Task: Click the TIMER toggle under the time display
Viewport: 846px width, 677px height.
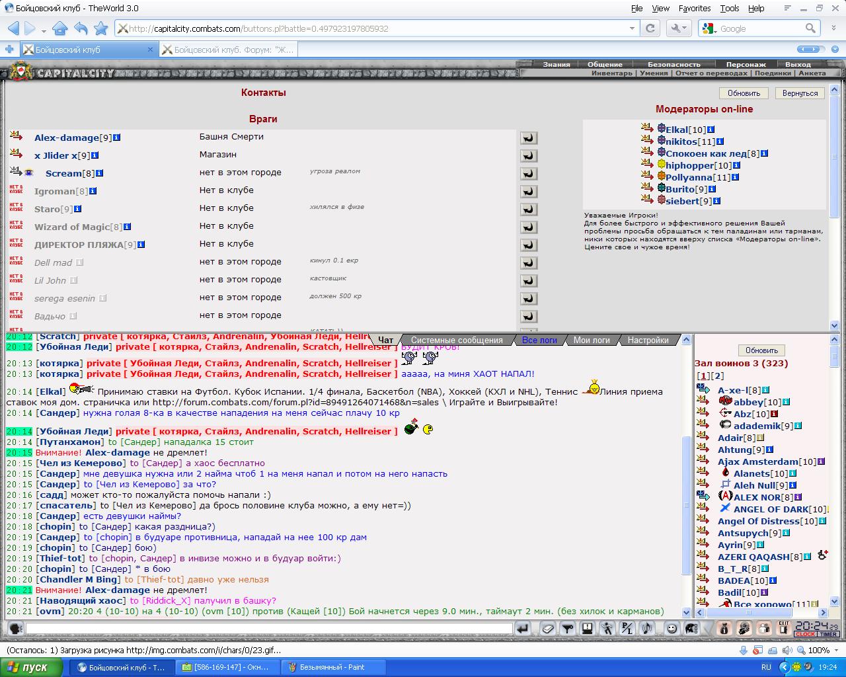Action: pos(828,634)
